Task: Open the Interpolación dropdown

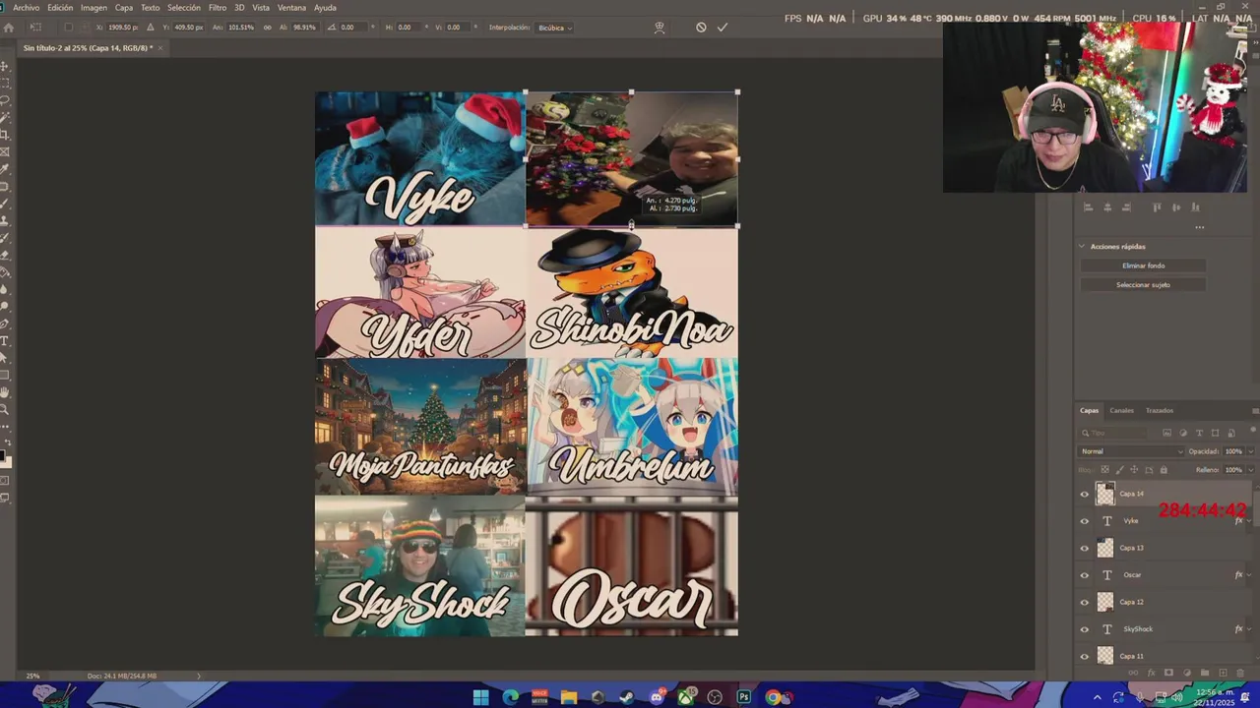Action: coord(554,28)
